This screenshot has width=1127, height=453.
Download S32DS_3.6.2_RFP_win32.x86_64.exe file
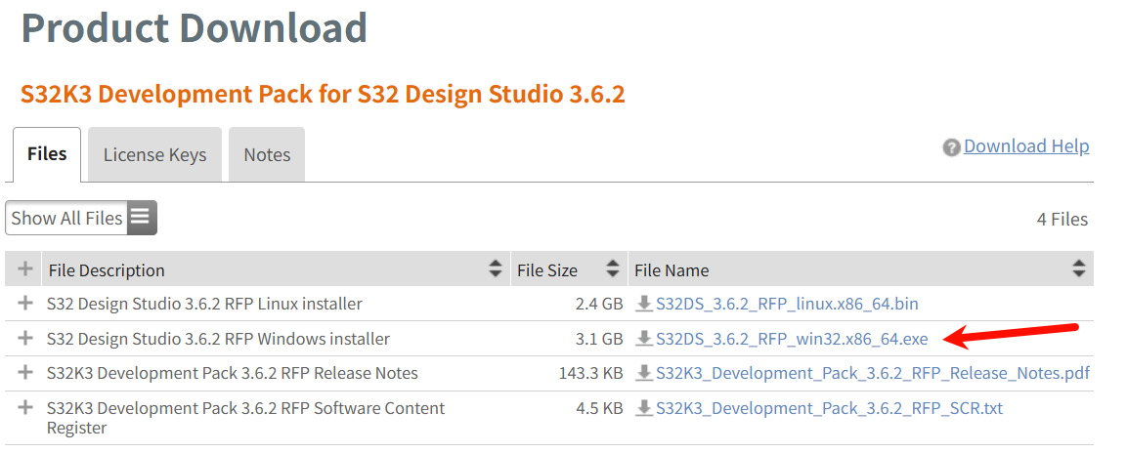tap(792, 338)
